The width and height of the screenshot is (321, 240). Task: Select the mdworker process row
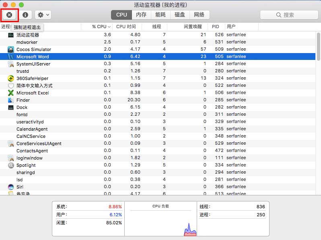[x=158, y=42]
